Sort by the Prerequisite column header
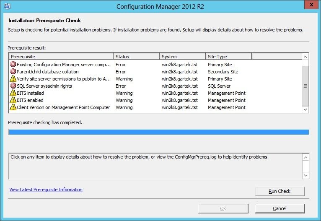Screen dimensions: 321x221 pyautogui.click(x=61, y=56)
